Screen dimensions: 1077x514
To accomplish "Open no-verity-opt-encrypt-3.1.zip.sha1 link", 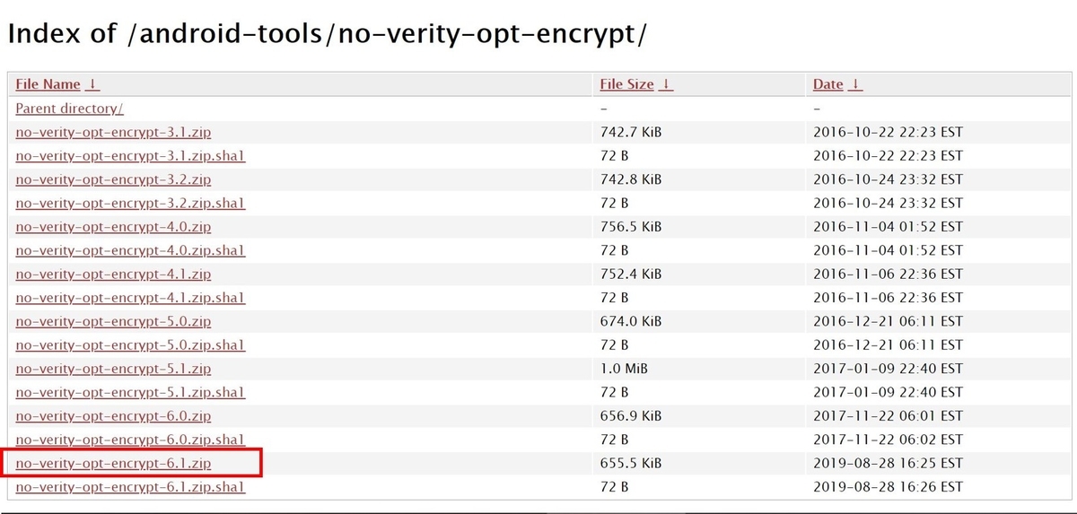I will pyautogui.click(x=130, y=155).
